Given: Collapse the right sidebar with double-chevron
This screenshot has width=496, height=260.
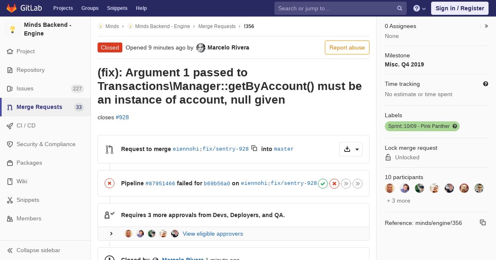Looking at the screenshot, I should pyautogui.click(x=486, y=26).
